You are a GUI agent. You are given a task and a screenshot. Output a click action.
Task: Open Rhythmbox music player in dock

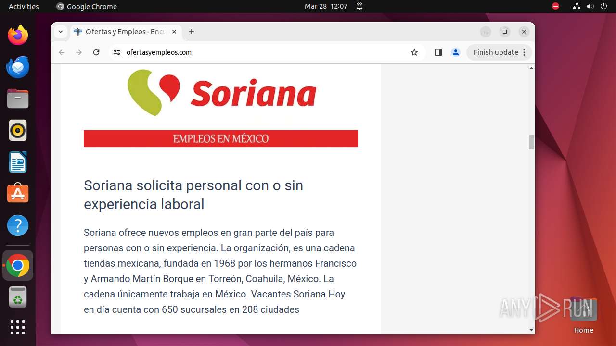[x=18, y=130]
